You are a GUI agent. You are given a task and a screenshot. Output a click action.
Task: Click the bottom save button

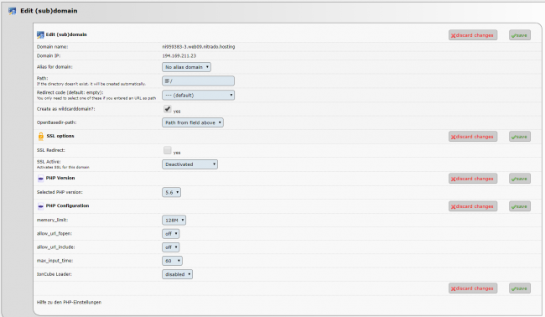tap(520, 288)
